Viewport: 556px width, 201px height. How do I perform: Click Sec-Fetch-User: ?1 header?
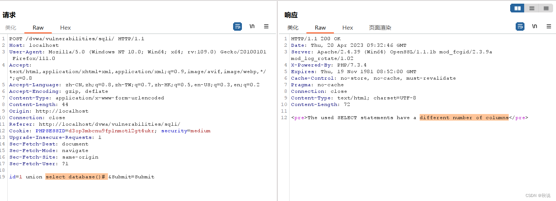pyautogui.click(x=39, y=164)
